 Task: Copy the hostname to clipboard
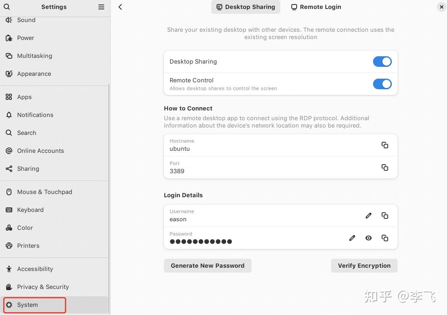click(384, 145)
